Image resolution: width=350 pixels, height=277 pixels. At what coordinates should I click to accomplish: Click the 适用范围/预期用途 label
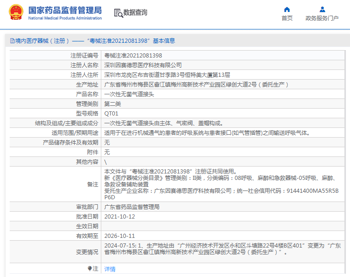[75, 133]
